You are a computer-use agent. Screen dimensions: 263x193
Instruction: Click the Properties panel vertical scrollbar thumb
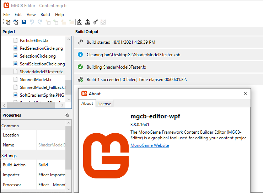(69, 148)
